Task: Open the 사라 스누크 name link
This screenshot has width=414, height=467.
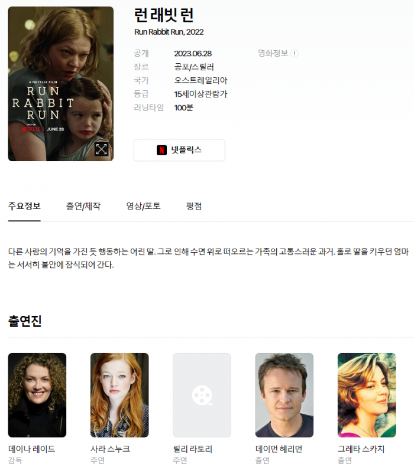Action: (110, 449)
